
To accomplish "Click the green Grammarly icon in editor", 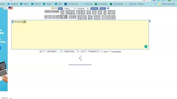I will pyautogui.click(x=146, y=46).
